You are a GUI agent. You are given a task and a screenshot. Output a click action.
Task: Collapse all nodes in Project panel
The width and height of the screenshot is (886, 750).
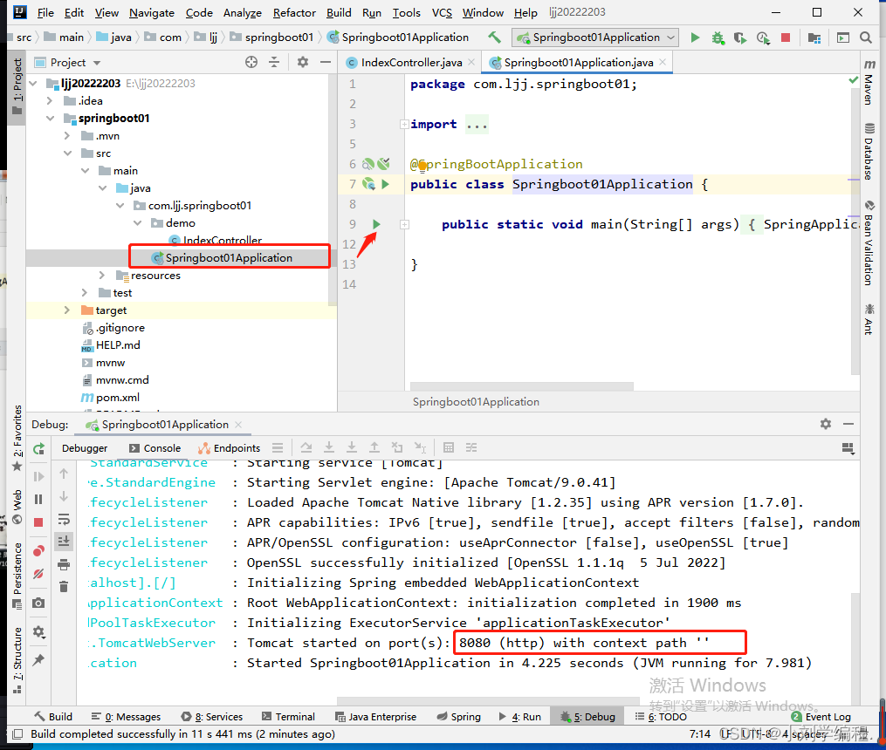(x=274, y=62)
